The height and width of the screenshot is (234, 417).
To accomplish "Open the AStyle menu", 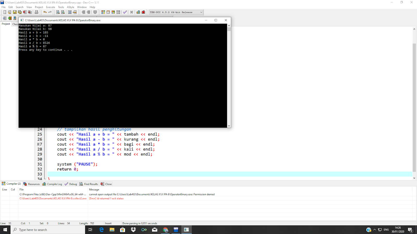I will click(70, 7).
